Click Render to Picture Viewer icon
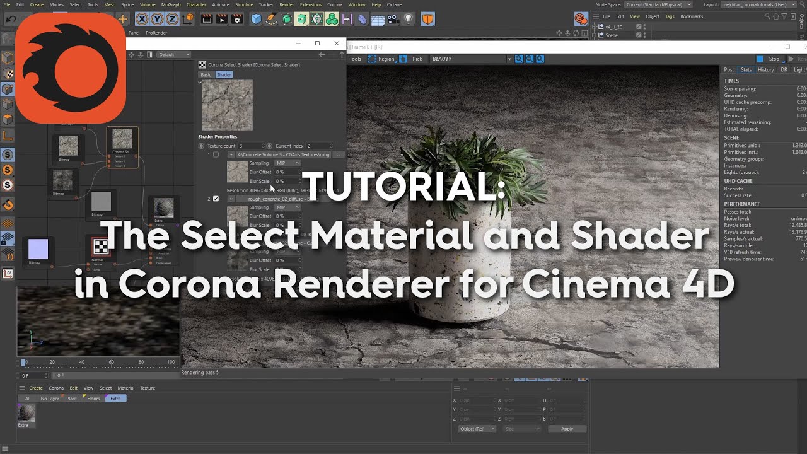807x454 pixels. pyautogui.click(x=222, y=19)
